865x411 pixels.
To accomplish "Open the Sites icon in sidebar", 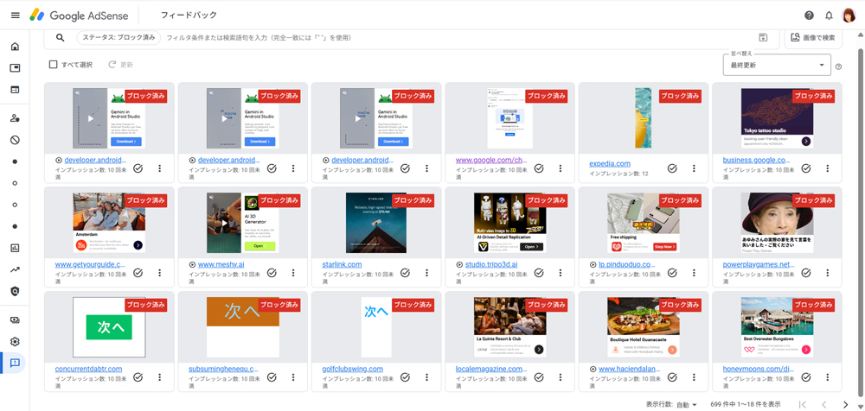I will click(15, 89).
